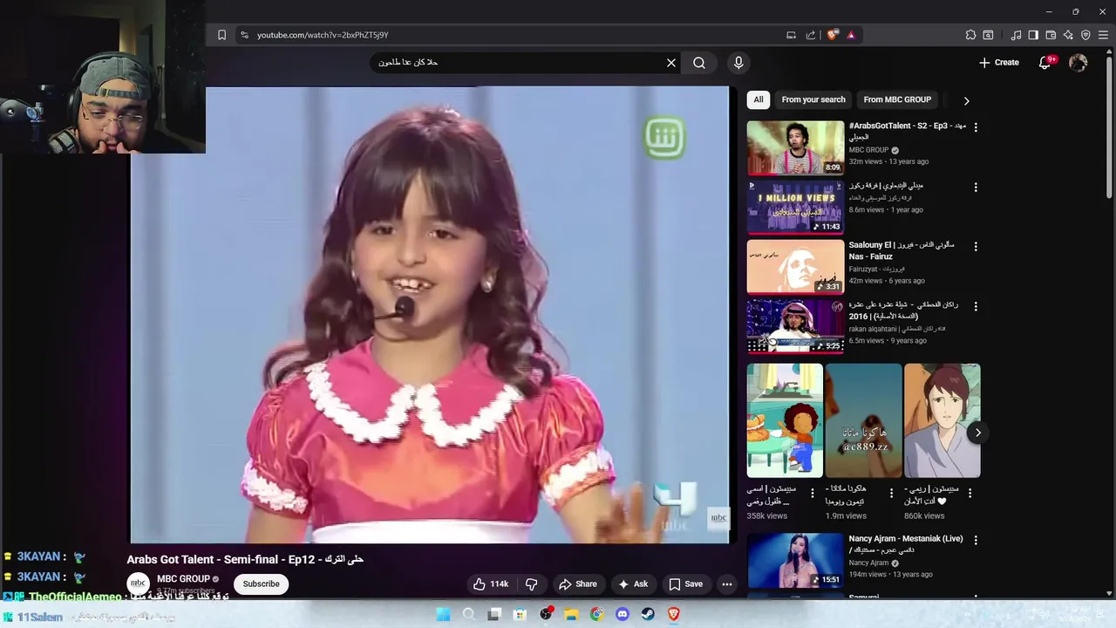Open File Explorer from taskbar
1116x628 pixels.
coord(571,614)
